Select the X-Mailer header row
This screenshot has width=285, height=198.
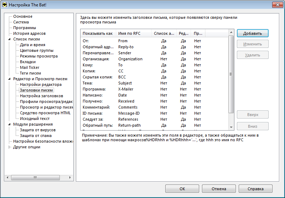point(154,89)
